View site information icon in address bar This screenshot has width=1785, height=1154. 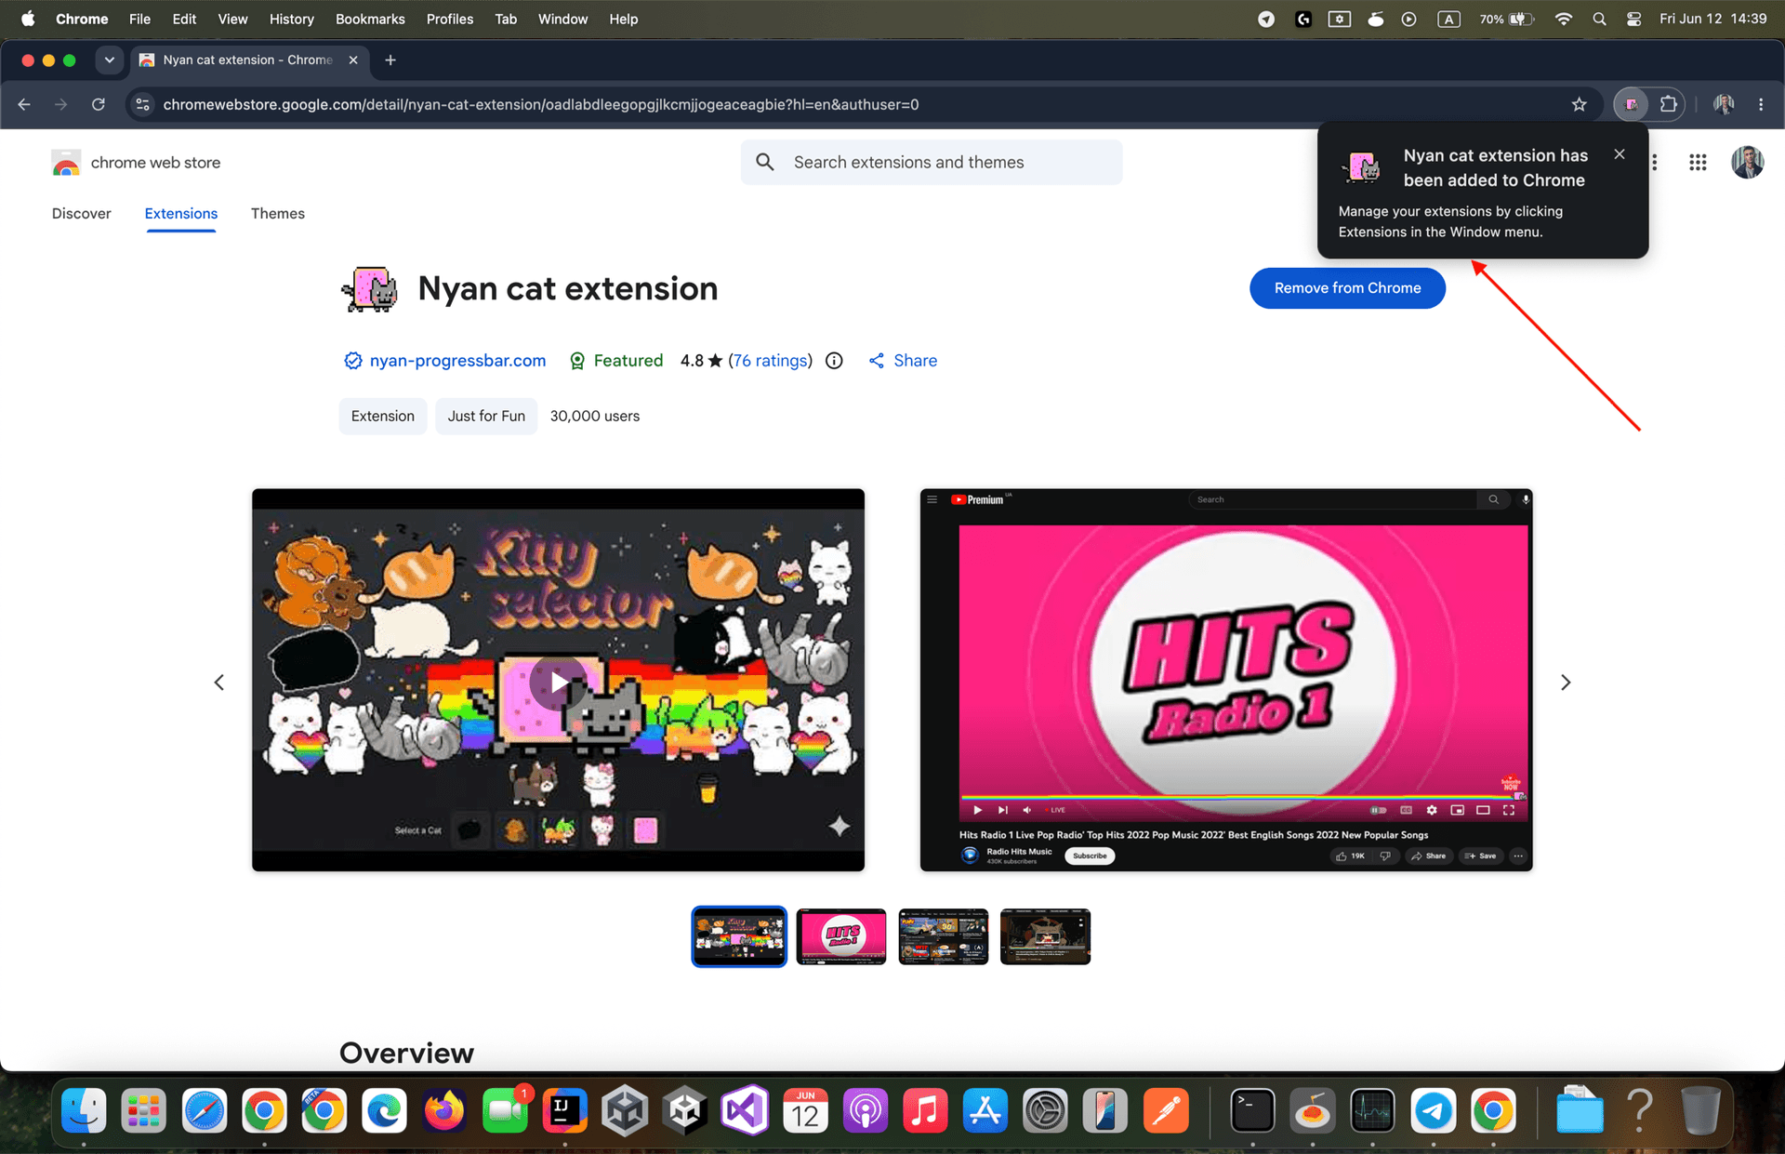point(142,104)
